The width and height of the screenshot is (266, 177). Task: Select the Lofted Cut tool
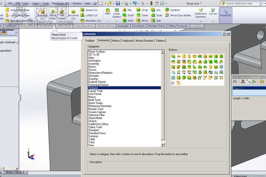(x=89, y=15)
